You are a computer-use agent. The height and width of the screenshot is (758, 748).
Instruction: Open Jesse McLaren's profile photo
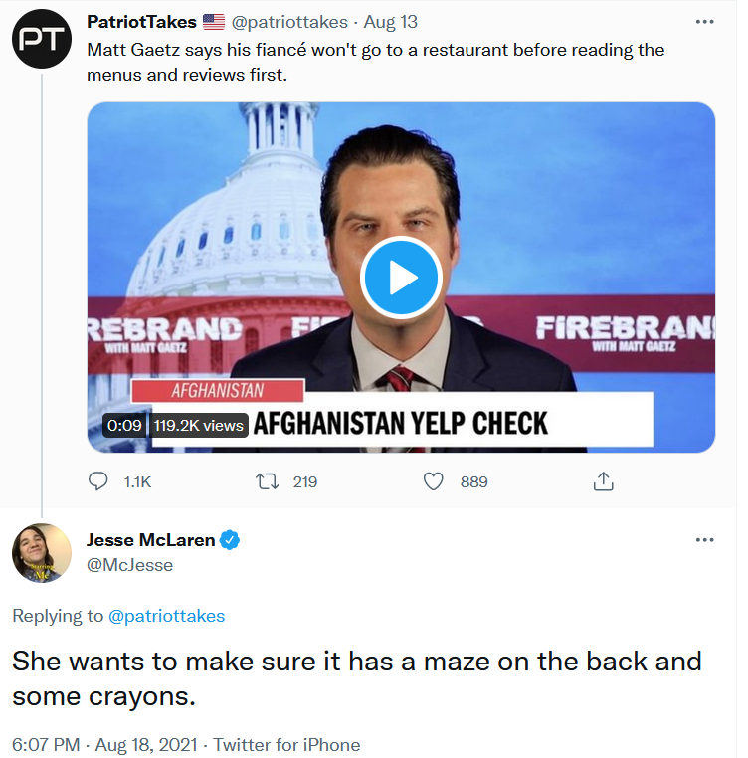(41, 553)
